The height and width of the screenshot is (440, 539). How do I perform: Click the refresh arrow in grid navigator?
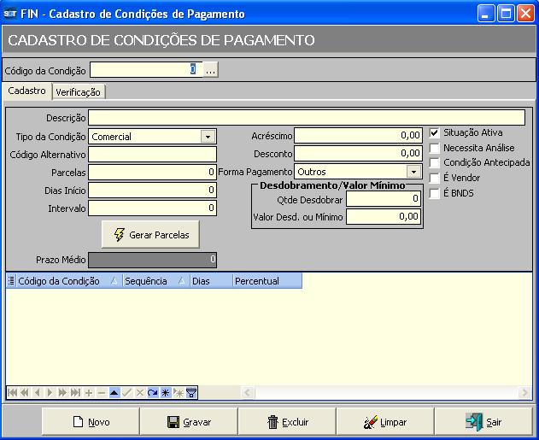point(152,392)
